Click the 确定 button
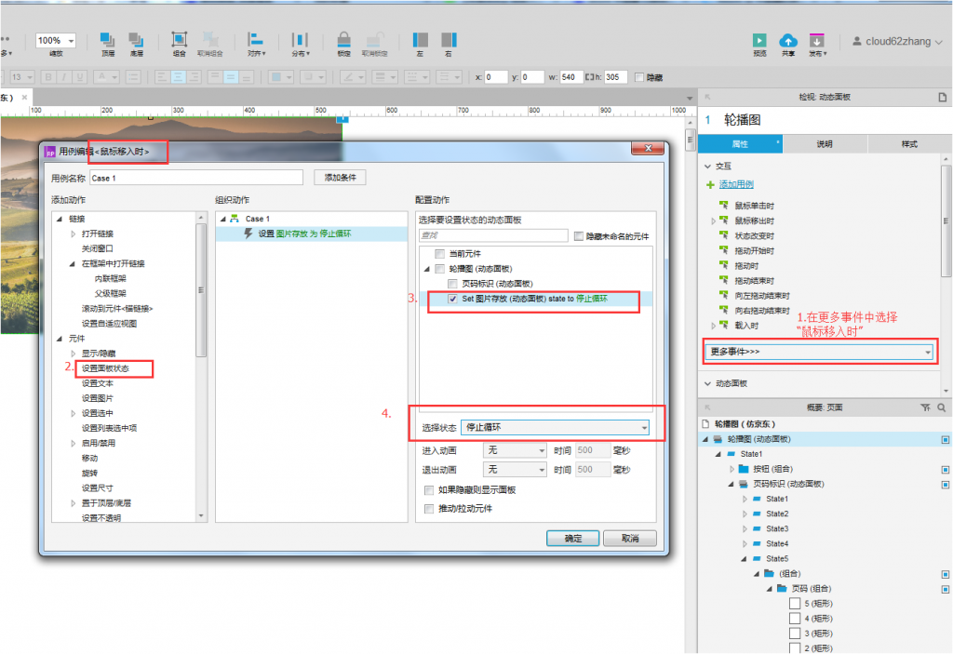The width and height of the screenshot is (953, 654). 572,538
